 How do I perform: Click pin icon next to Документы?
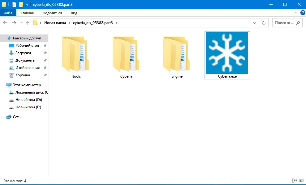click(x=45, y=60)
